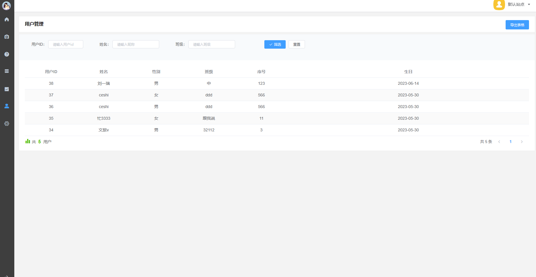This screenshot has width=536, height=277.
Task: Click the 用户管理 page title
Action: [34, 24]
